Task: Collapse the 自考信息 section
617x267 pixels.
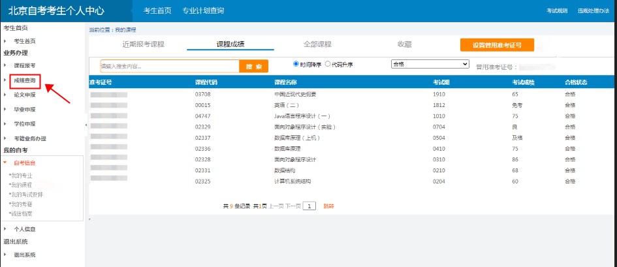Action: [25, 163]
